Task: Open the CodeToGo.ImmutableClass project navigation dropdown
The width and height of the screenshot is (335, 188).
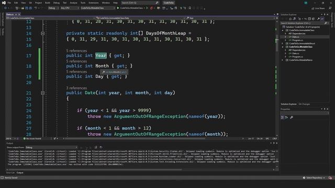Action: [x=50, y=18]
